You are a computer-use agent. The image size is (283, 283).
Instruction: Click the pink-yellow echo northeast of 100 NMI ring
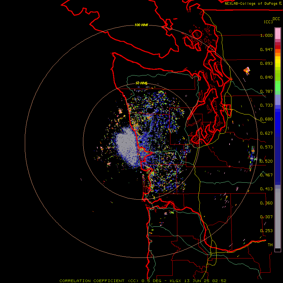[x=247, y=70]
